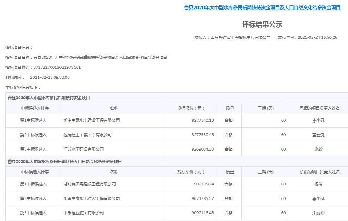Image resolution: width=348 pixels, height=221 pixels.
Task: Select project manager name 朱丽卿
Action: point(318,213)
